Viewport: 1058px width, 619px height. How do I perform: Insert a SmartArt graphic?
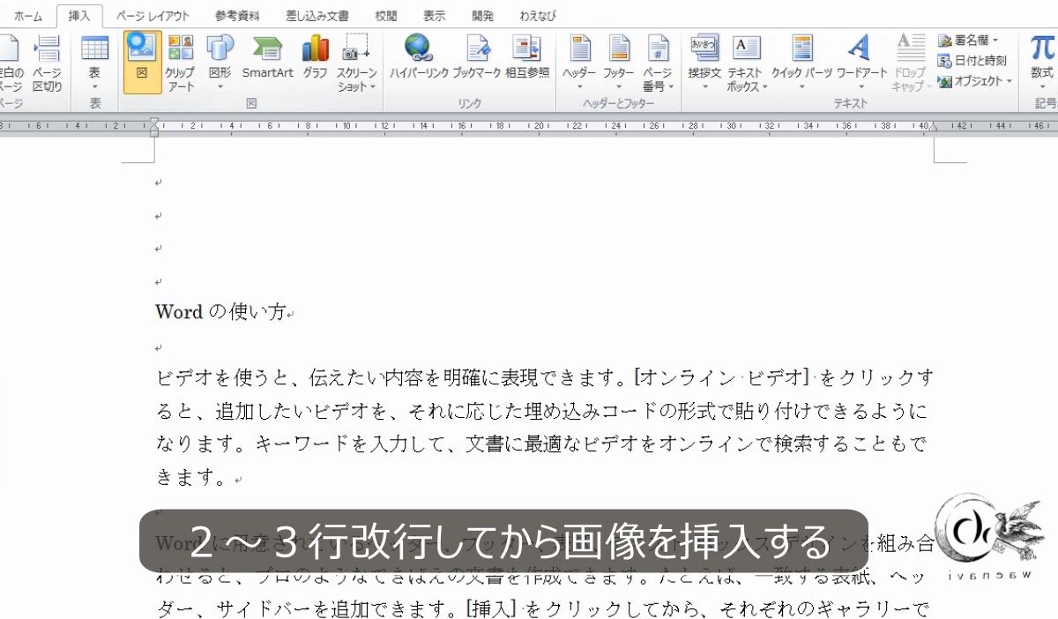coord(267,58)
